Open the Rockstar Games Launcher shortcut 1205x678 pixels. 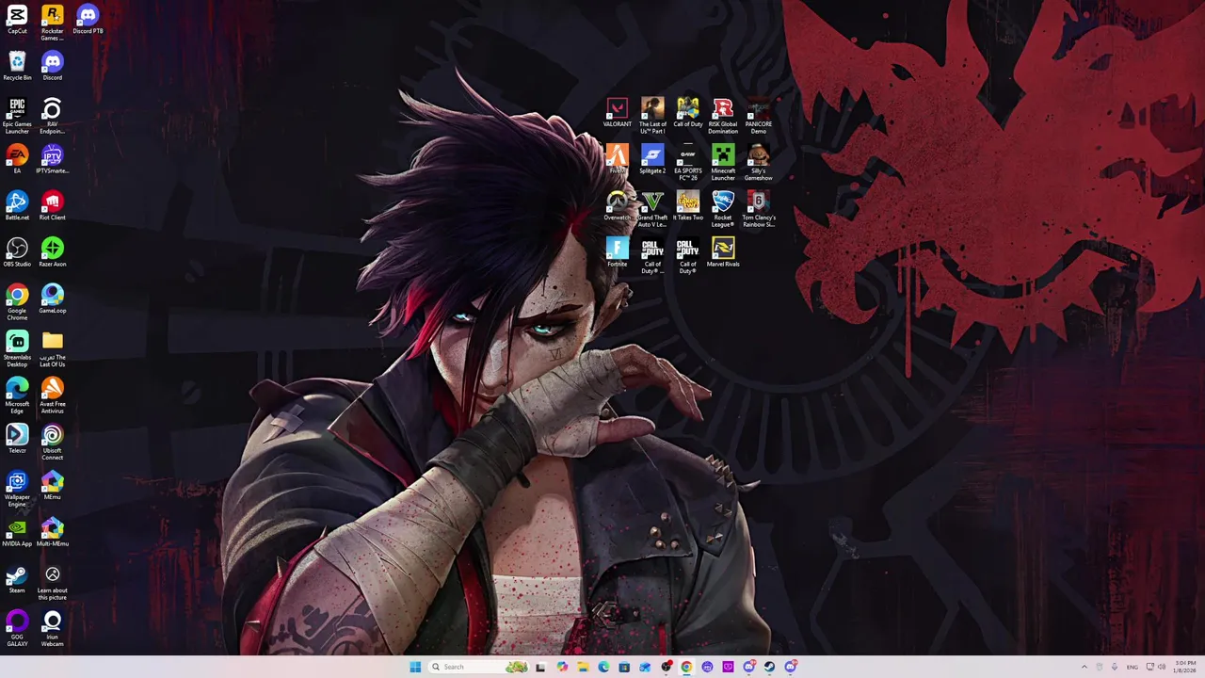point(53,23)
